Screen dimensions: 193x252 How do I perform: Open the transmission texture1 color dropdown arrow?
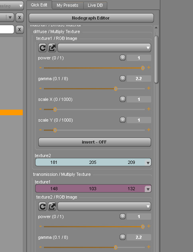[x=148, y=189]
